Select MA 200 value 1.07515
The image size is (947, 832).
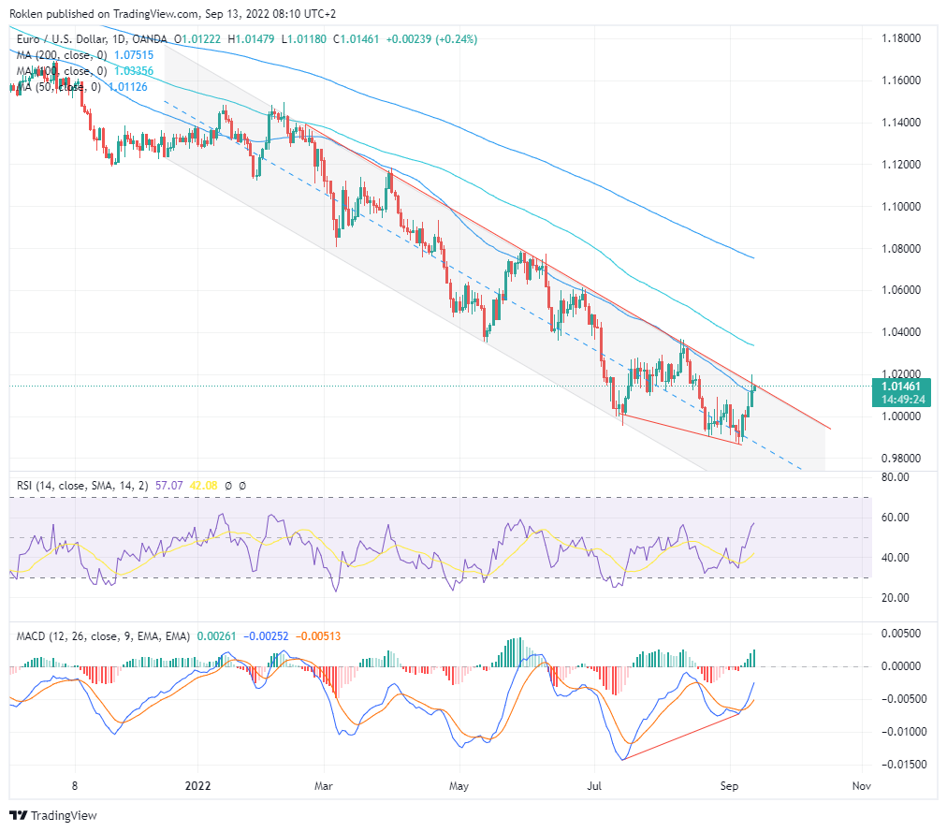[134, 55]
